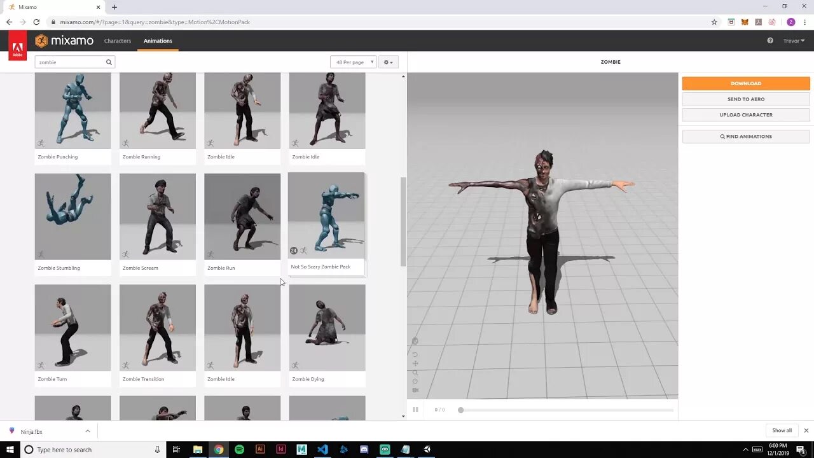Open the Windows Start menu

[10, 450]
